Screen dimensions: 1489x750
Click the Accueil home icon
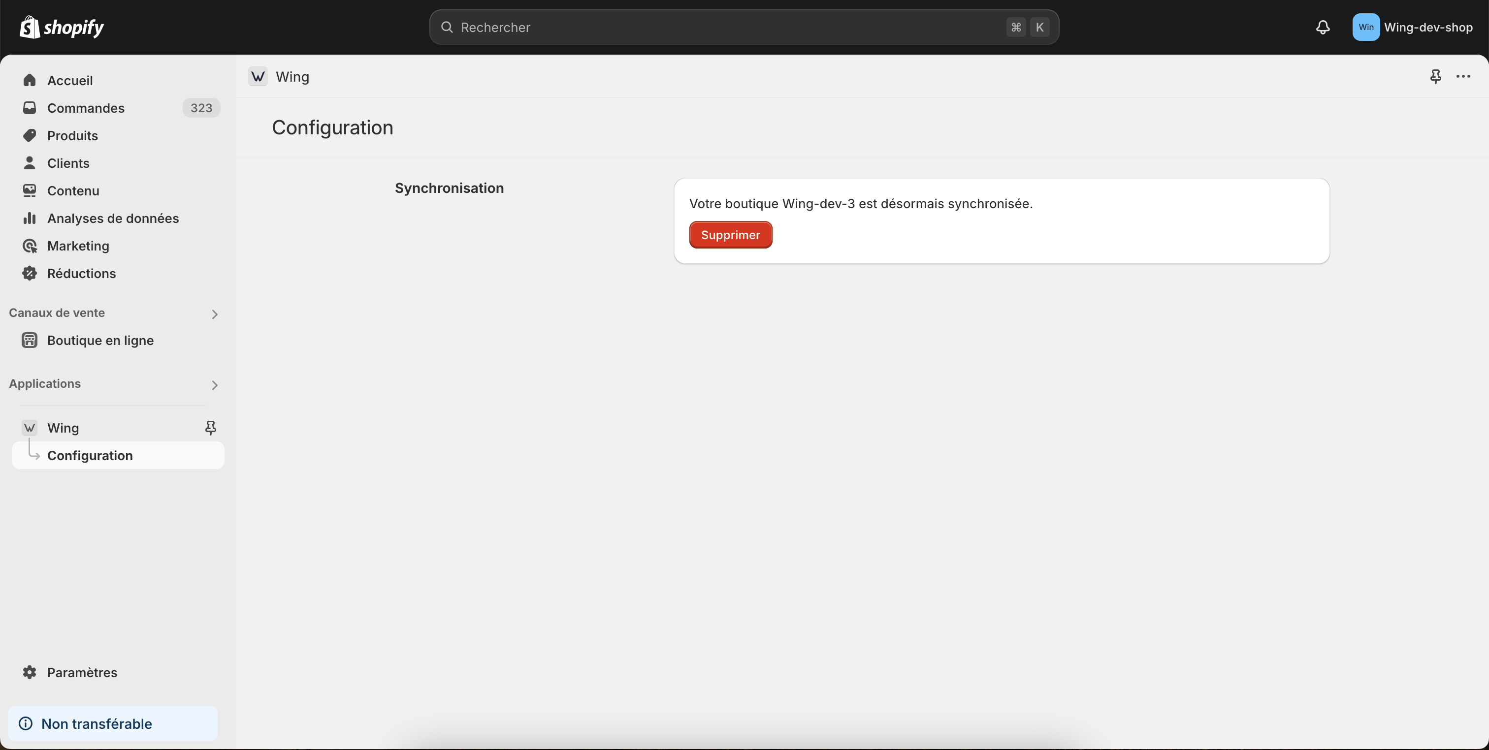[30, 80]
